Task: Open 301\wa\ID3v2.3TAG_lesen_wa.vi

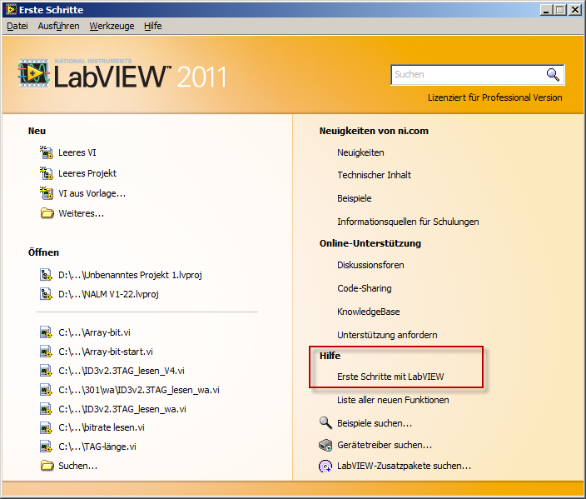Action: [x=139, y=390]
